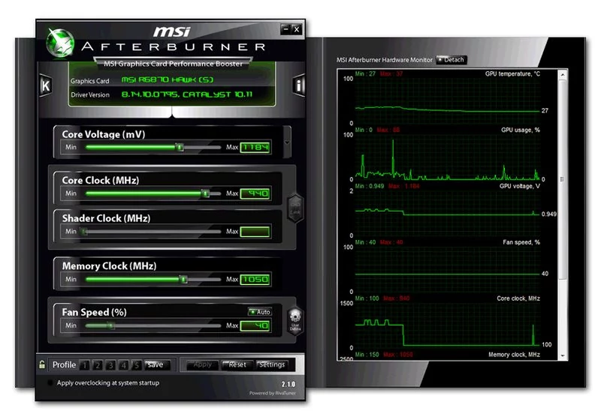This screenshot has height=420, width=601.
Task: Click the Memory Clock value field 1050
Action: click(255, 280)
